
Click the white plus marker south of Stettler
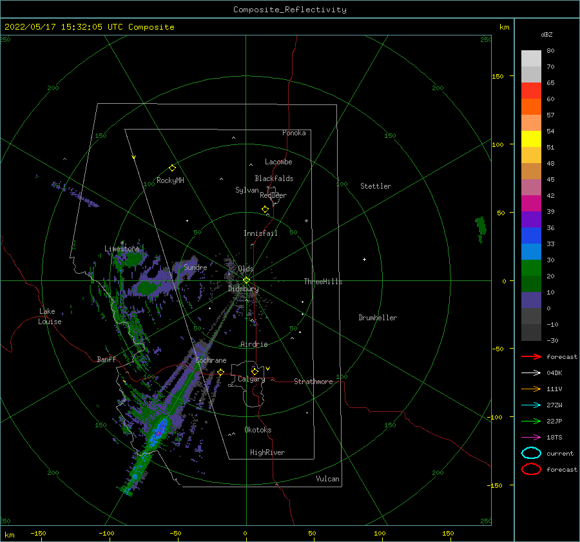364,259
